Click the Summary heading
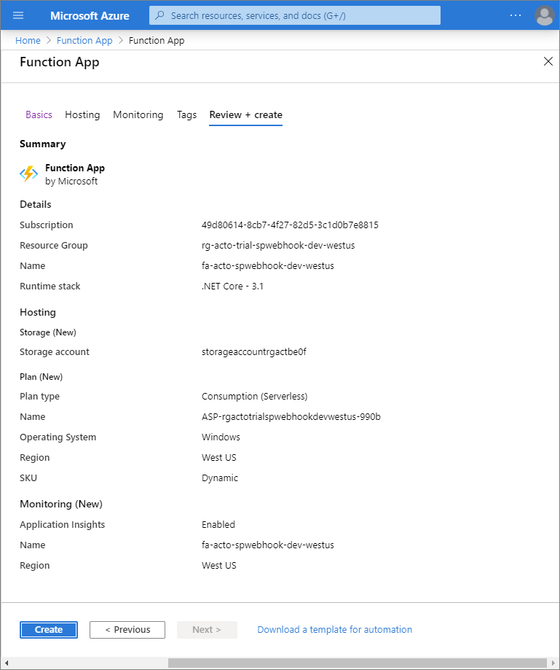The height and width of the screenshot is (670, 560). pos(43,144)
